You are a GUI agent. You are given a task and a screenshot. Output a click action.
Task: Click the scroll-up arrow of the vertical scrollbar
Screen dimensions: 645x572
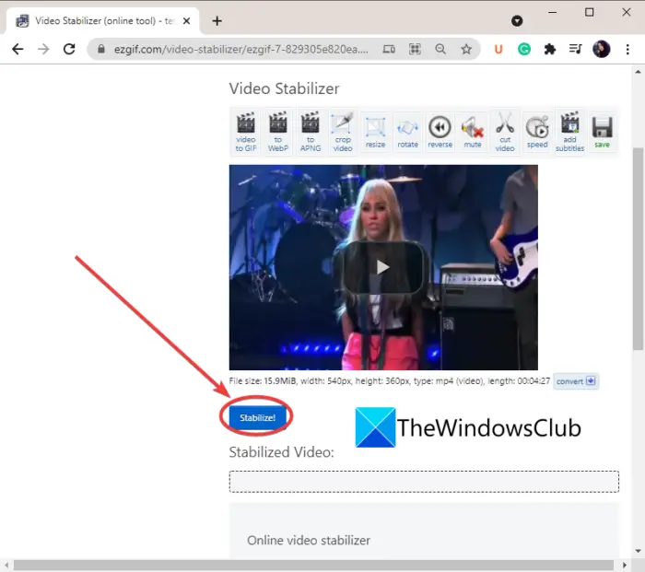[638, 72]
